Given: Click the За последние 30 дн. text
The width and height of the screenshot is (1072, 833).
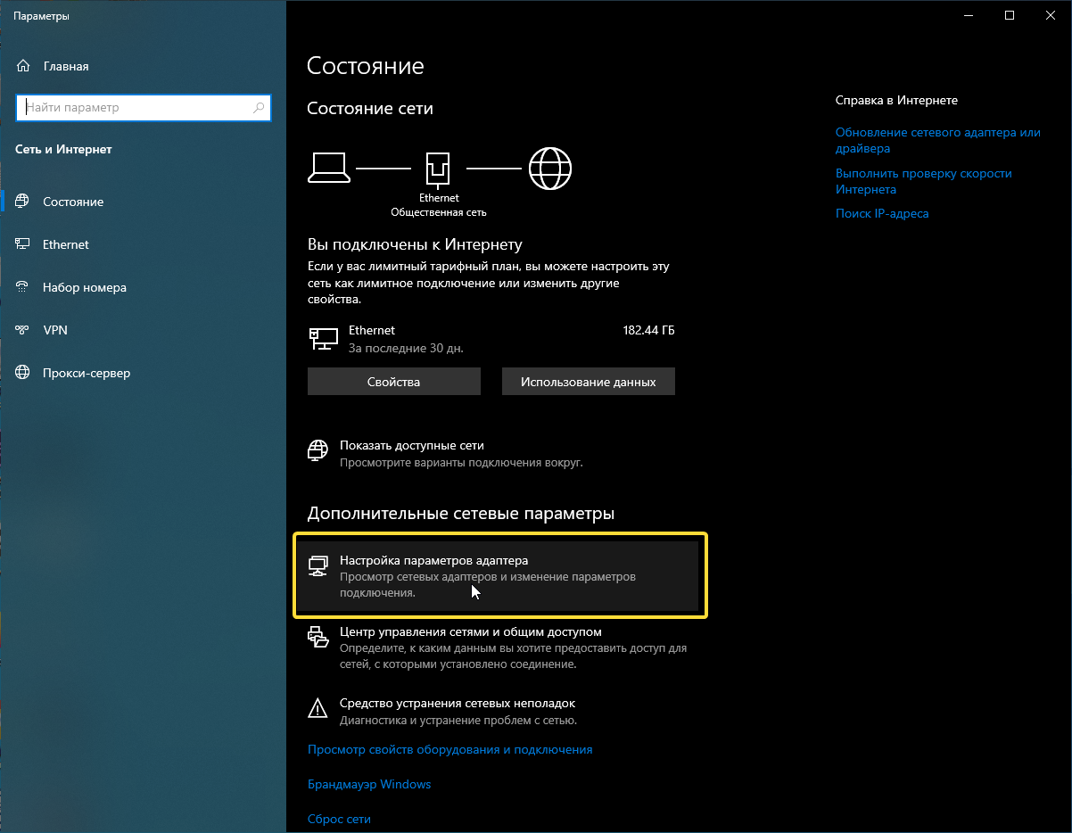Looking at the screenshot, I should coord(406,348).
